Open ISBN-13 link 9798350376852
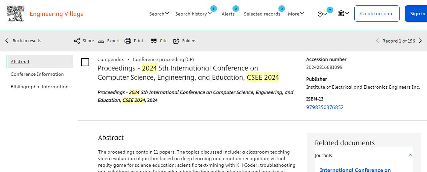Screen dimensions: 427x172 point(325,107)
